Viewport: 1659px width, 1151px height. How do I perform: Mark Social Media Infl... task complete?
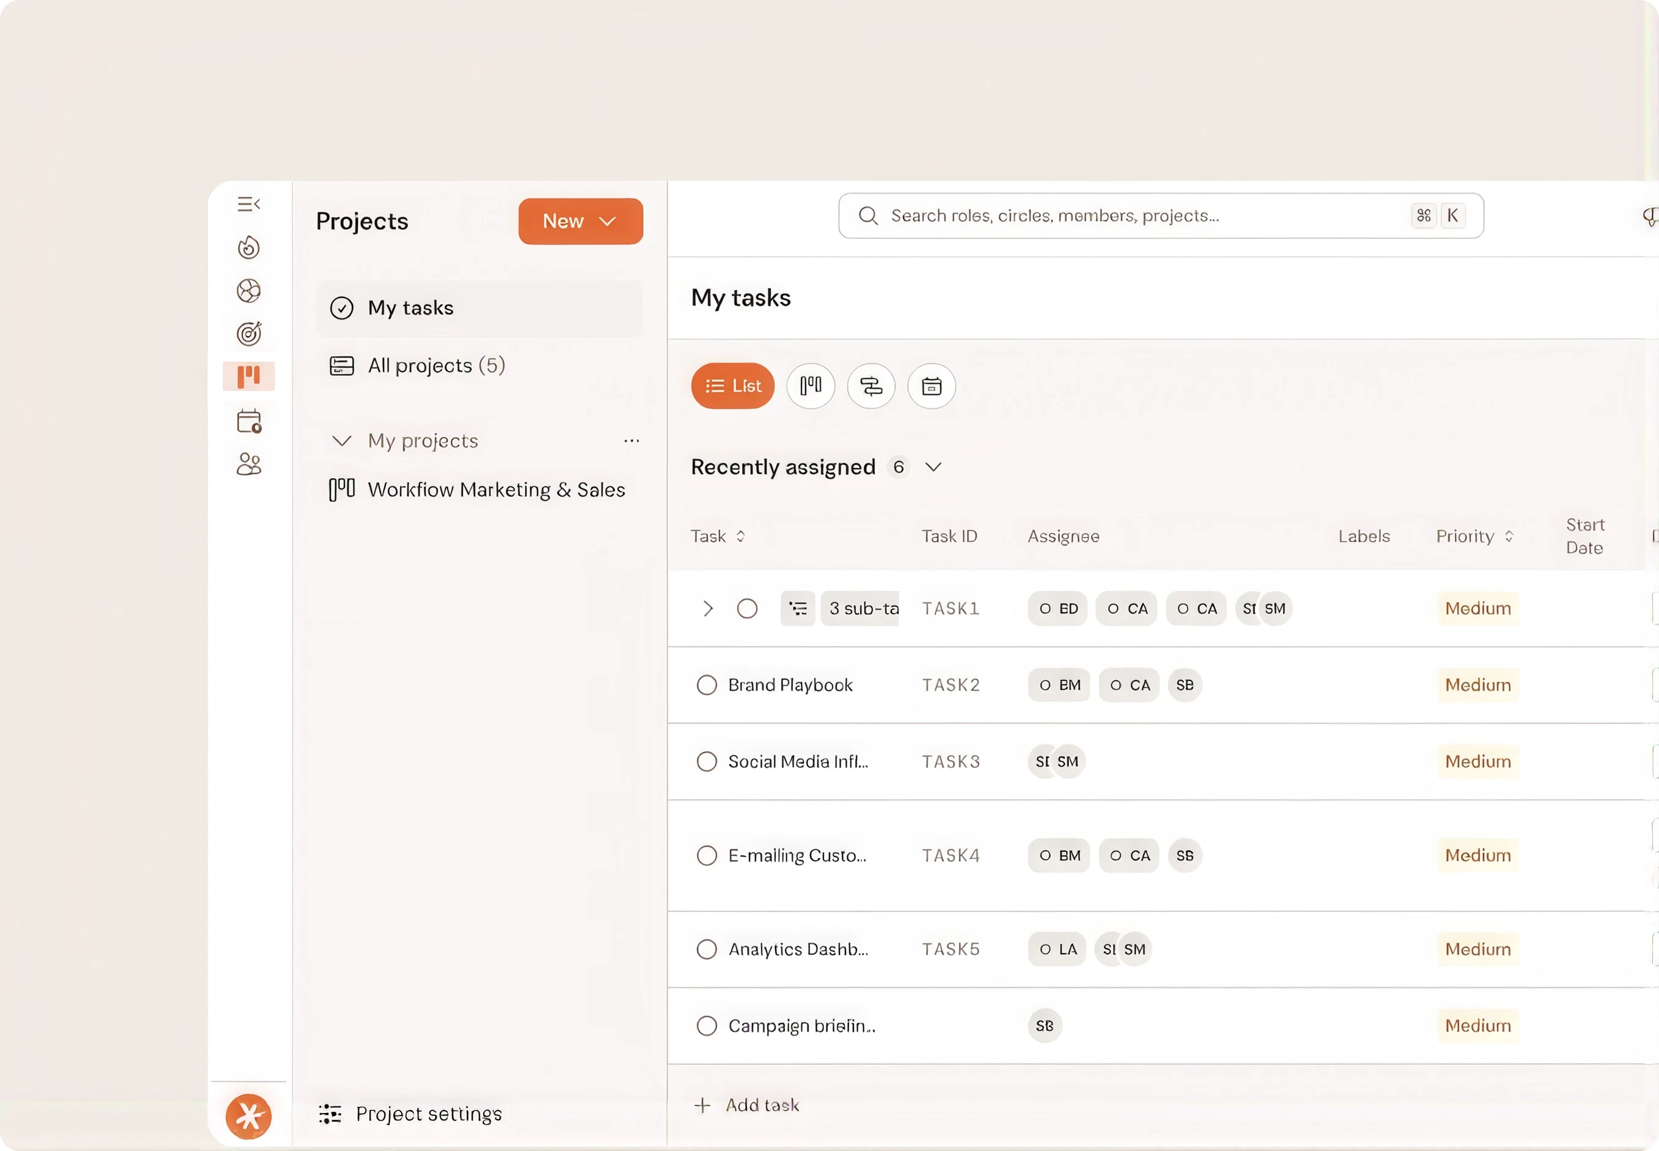[x=707, y=762]
